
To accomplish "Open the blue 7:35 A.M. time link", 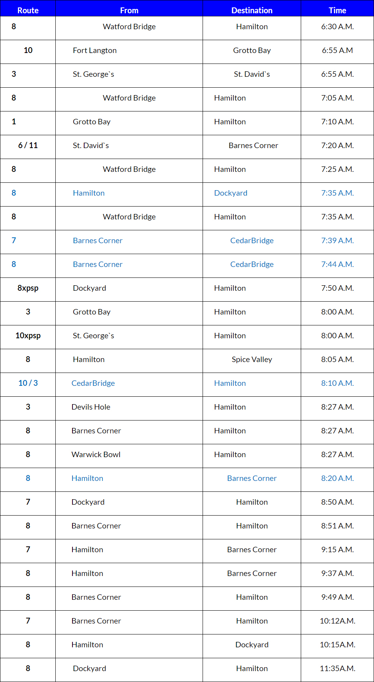I will click(337, 193).
